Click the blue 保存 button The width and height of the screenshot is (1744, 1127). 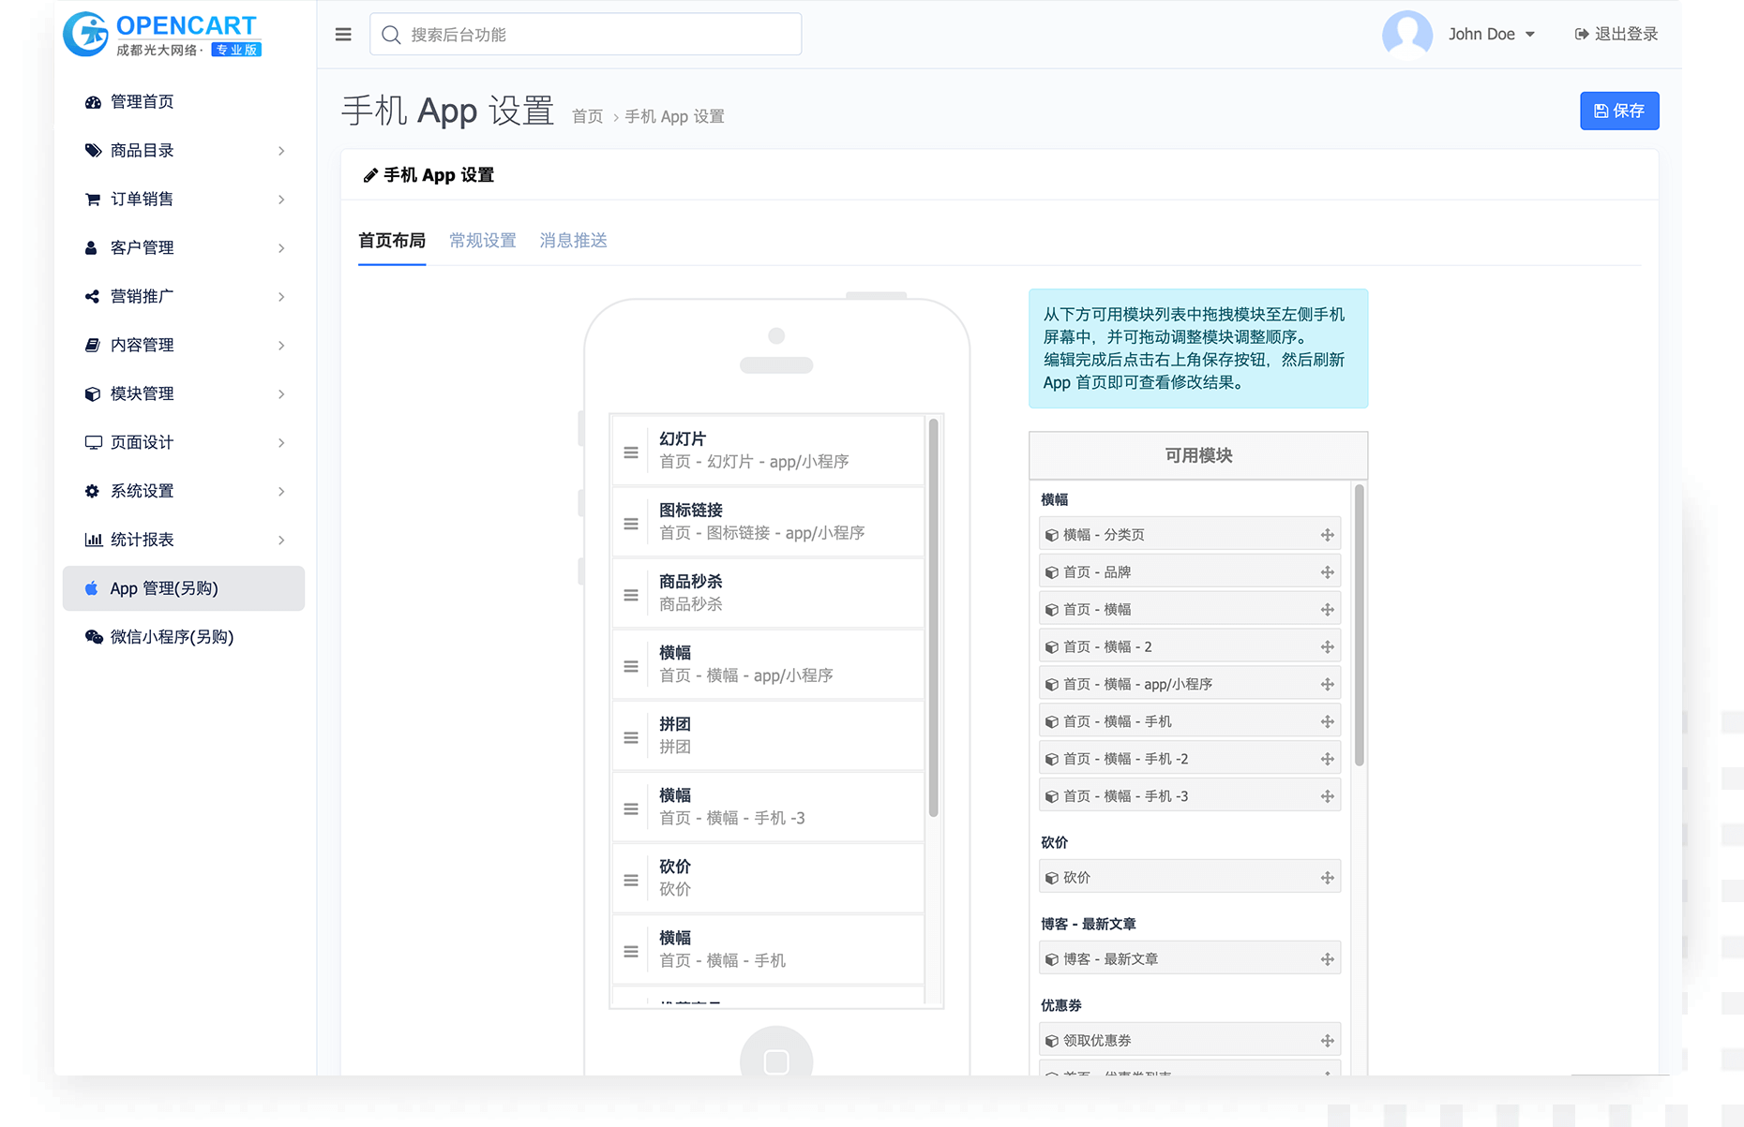click(1618, 111)
